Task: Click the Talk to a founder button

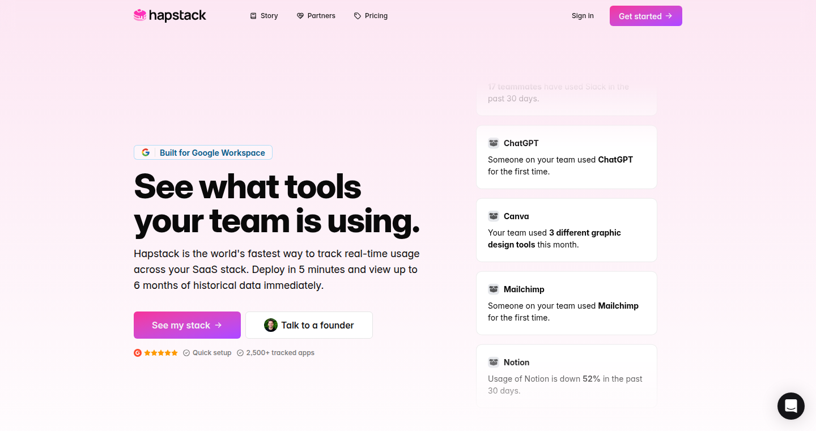Action: point(309,325)
